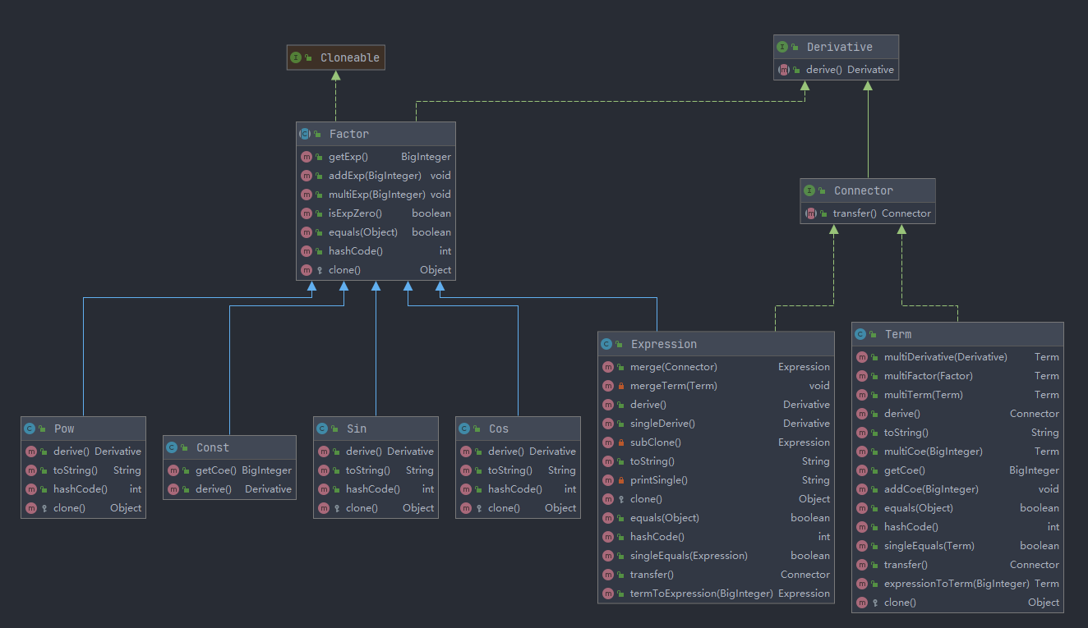This screenshot has width=1088, height=628.
Task: Click "clone()" in the Cos class
Action: click(x=504, y=508)
